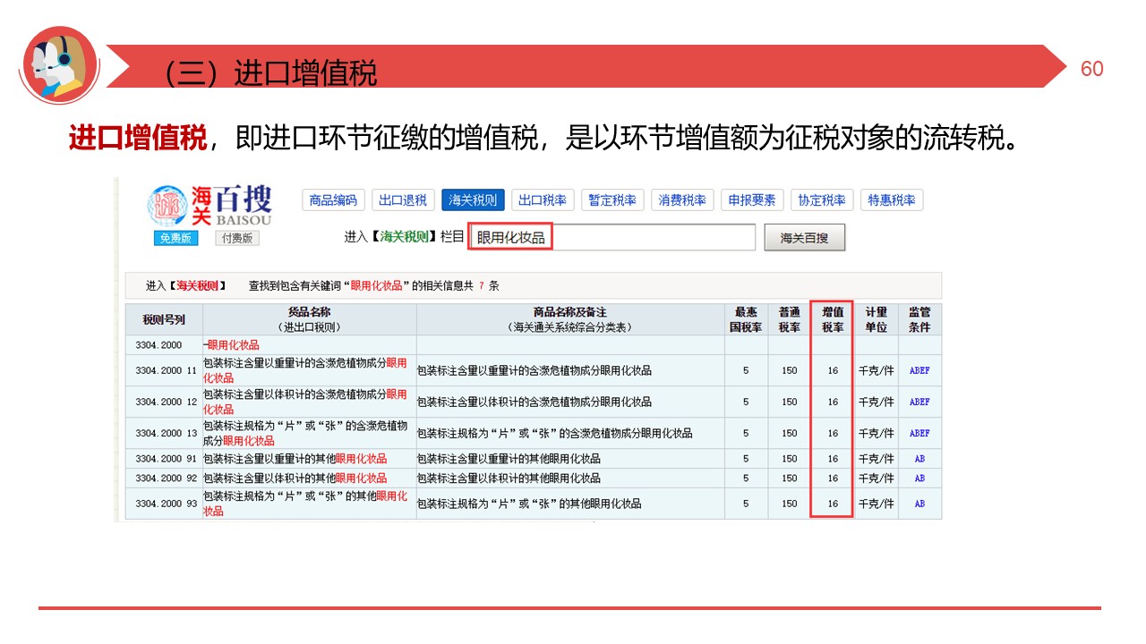This screenshot has width=1146, height=644.
Task: Open AB link in row 3304.2000 92
Action: coord(919,479)
